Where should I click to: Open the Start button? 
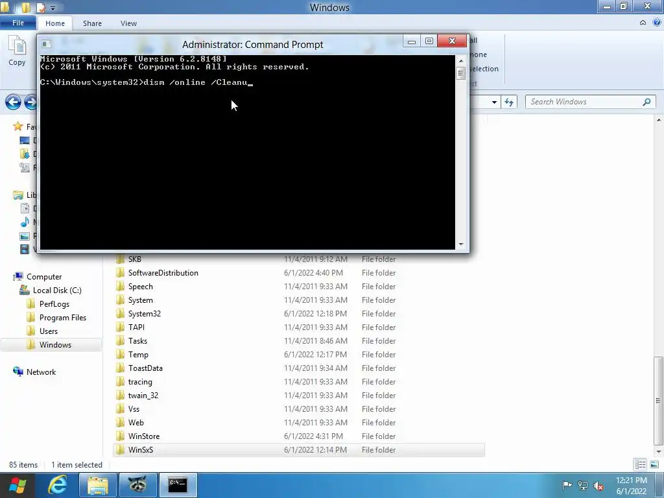click(x=17, y=485)
